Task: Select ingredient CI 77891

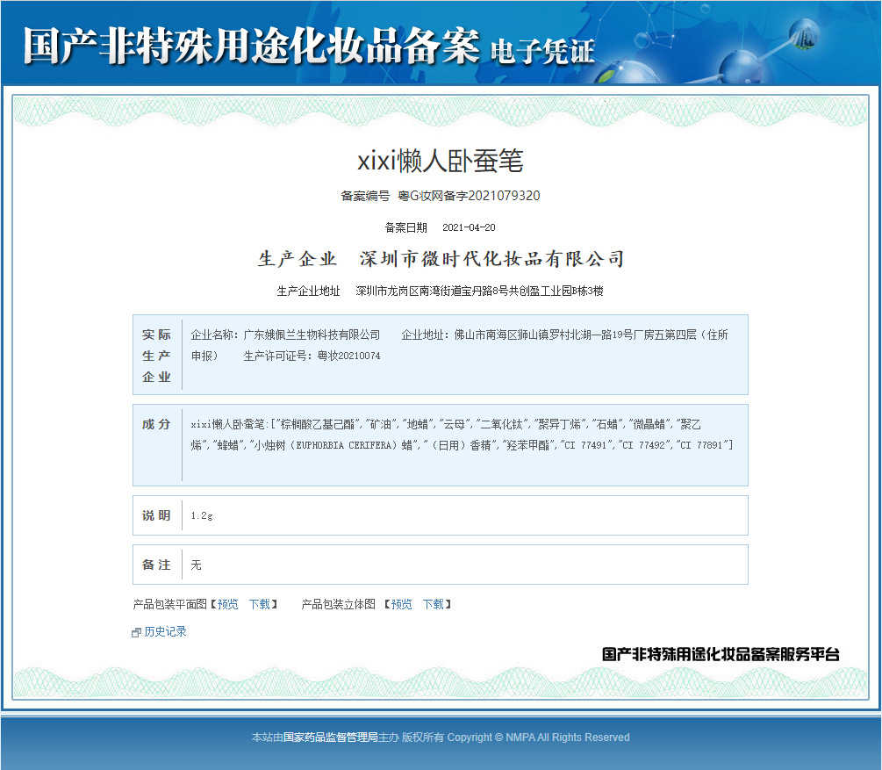Action: (x=701, y=445)
